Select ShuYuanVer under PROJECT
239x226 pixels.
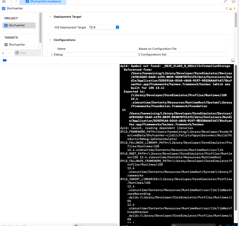pos(19,26)
